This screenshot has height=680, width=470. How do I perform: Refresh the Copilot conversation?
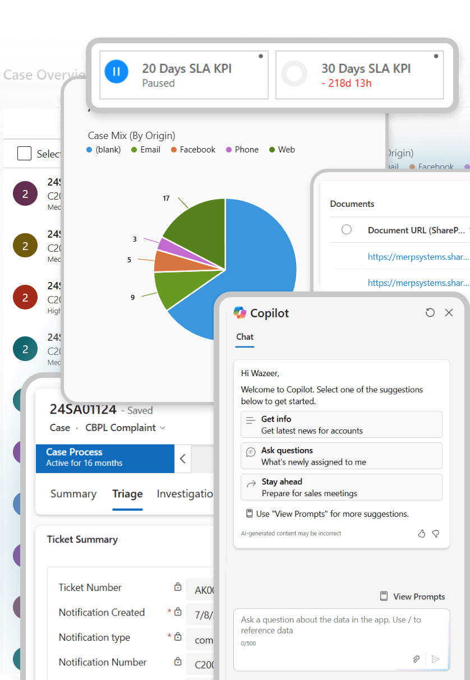tap(430, 313)
